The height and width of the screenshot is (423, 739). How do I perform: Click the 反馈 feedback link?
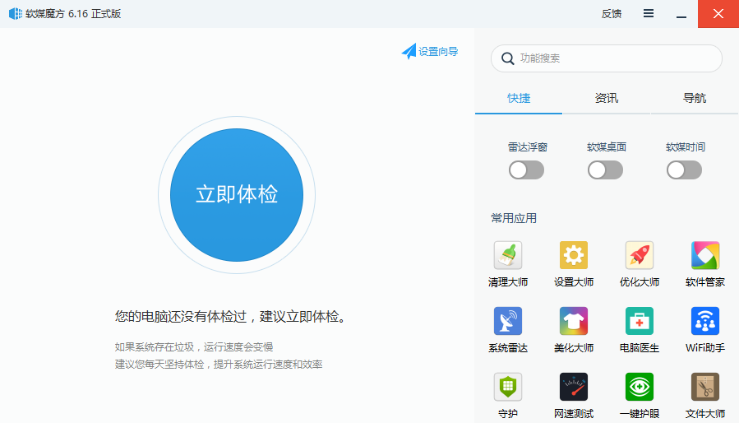coord(612,14)
